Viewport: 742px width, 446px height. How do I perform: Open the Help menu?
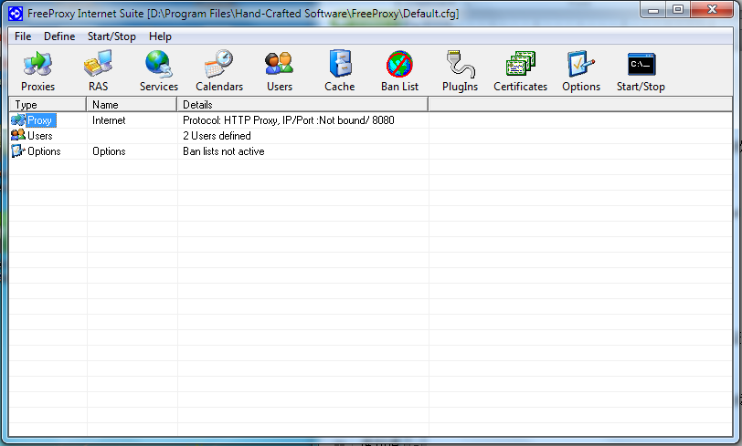160,36
